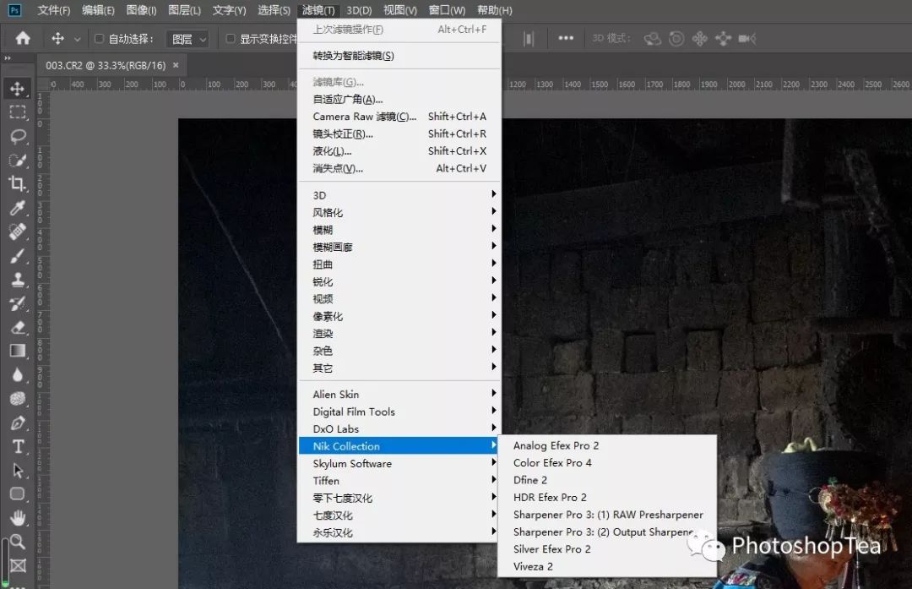Image resolution: width=912 pixels, height=589 pixels.
Task: Open the 图像(I) menu
Action: (141, 10)
